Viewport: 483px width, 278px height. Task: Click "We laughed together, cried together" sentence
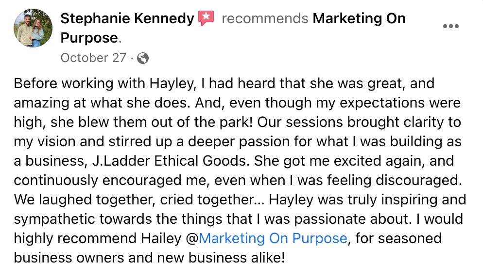(139, 200)
